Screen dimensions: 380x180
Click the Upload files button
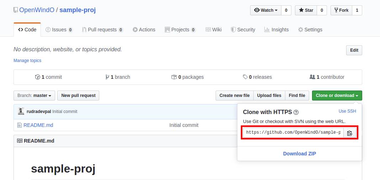pyautogui.click(x=269, y=96)
